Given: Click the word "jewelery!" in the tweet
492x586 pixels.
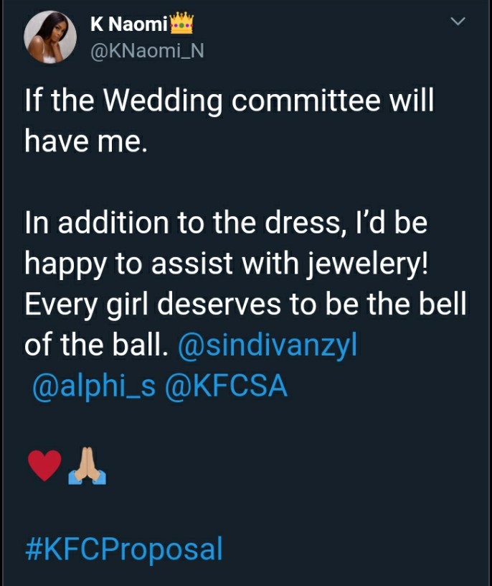Looking at the screenshot, I should tap(368, 264).
